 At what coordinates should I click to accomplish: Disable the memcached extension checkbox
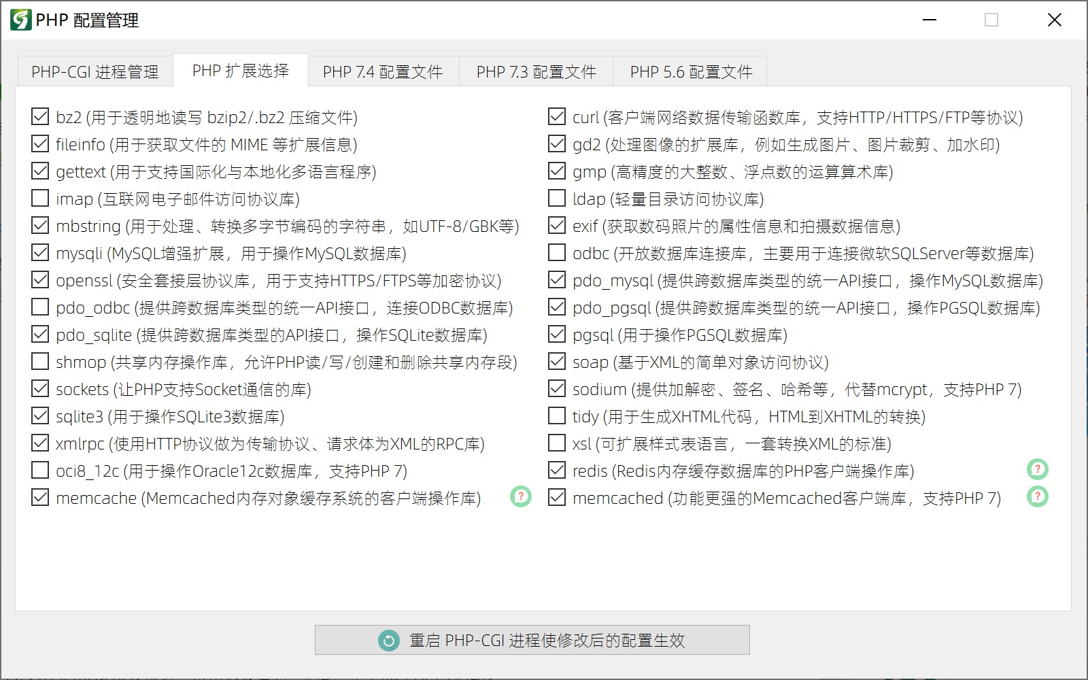pos(557,498)
